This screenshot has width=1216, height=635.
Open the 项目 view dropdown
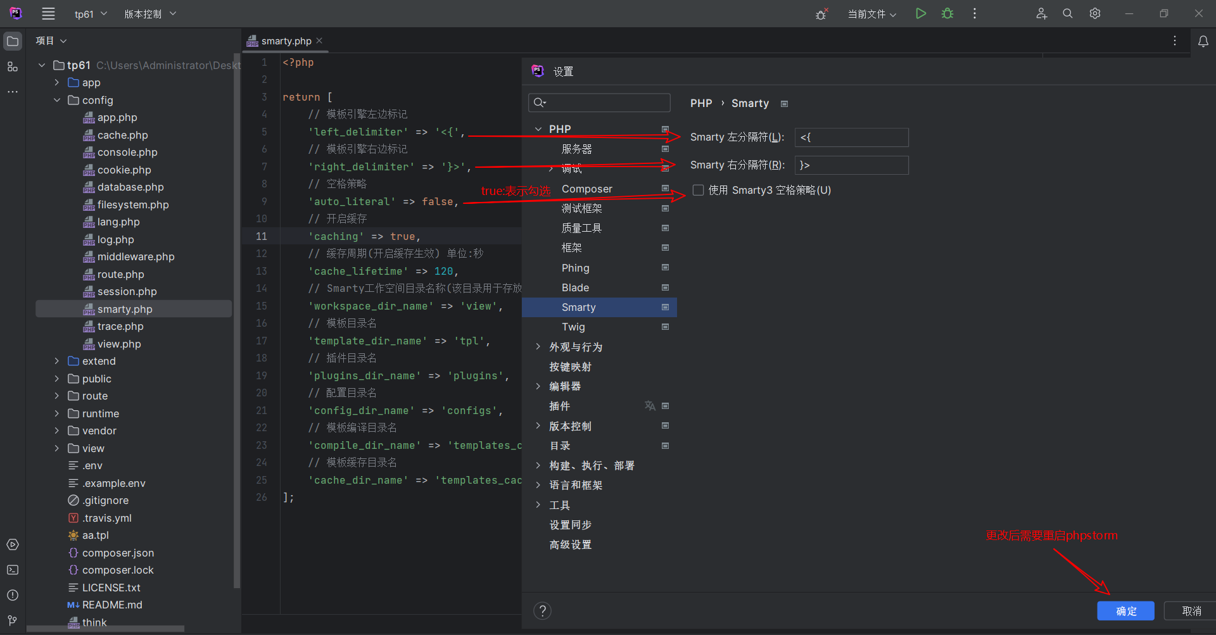point(51,41)
